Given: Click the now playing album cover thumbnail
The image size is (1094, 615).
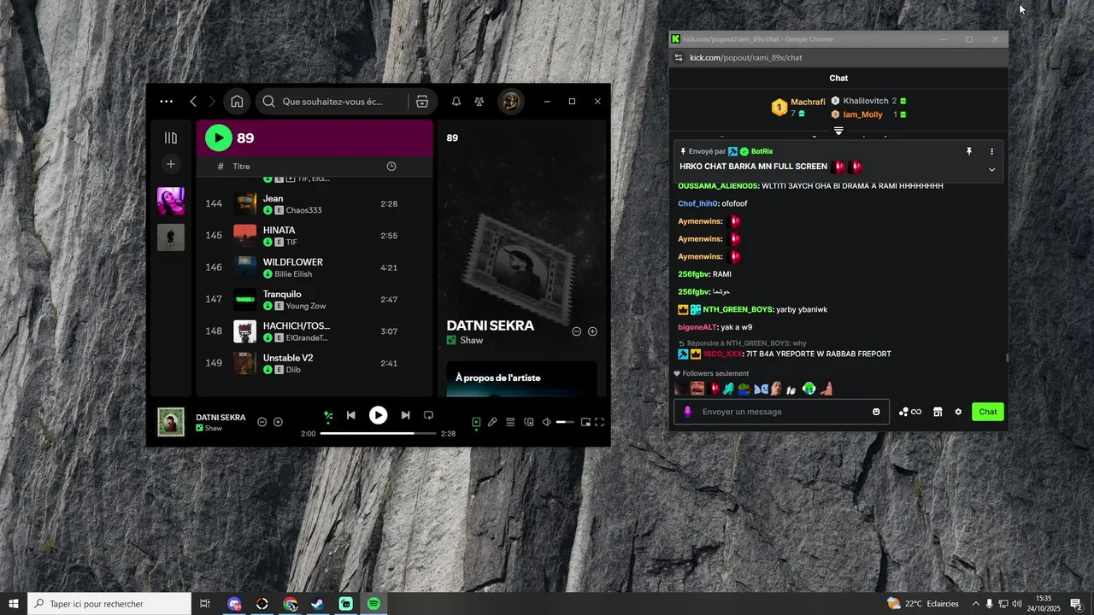Looking at the screenshot, I should [171, 422].
